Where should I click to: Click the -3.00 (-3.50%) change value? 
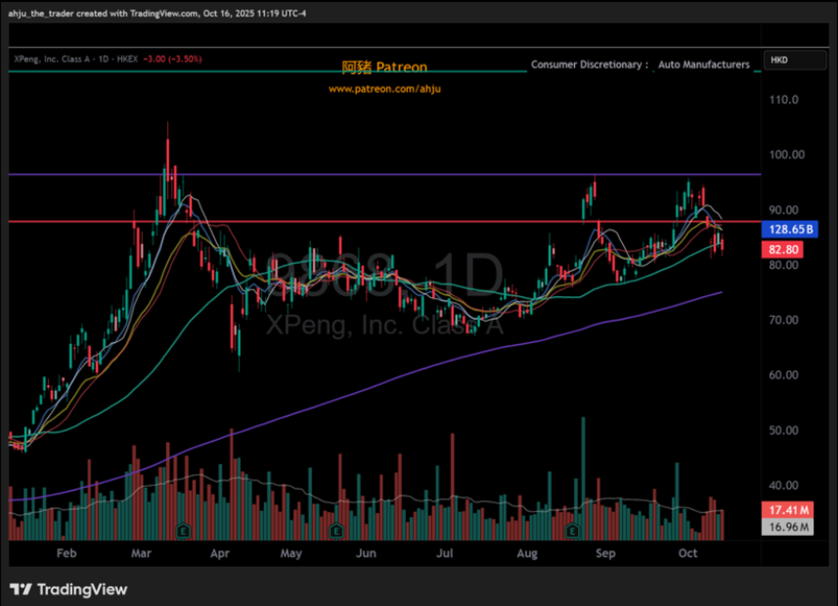click(x=172, y=59)
